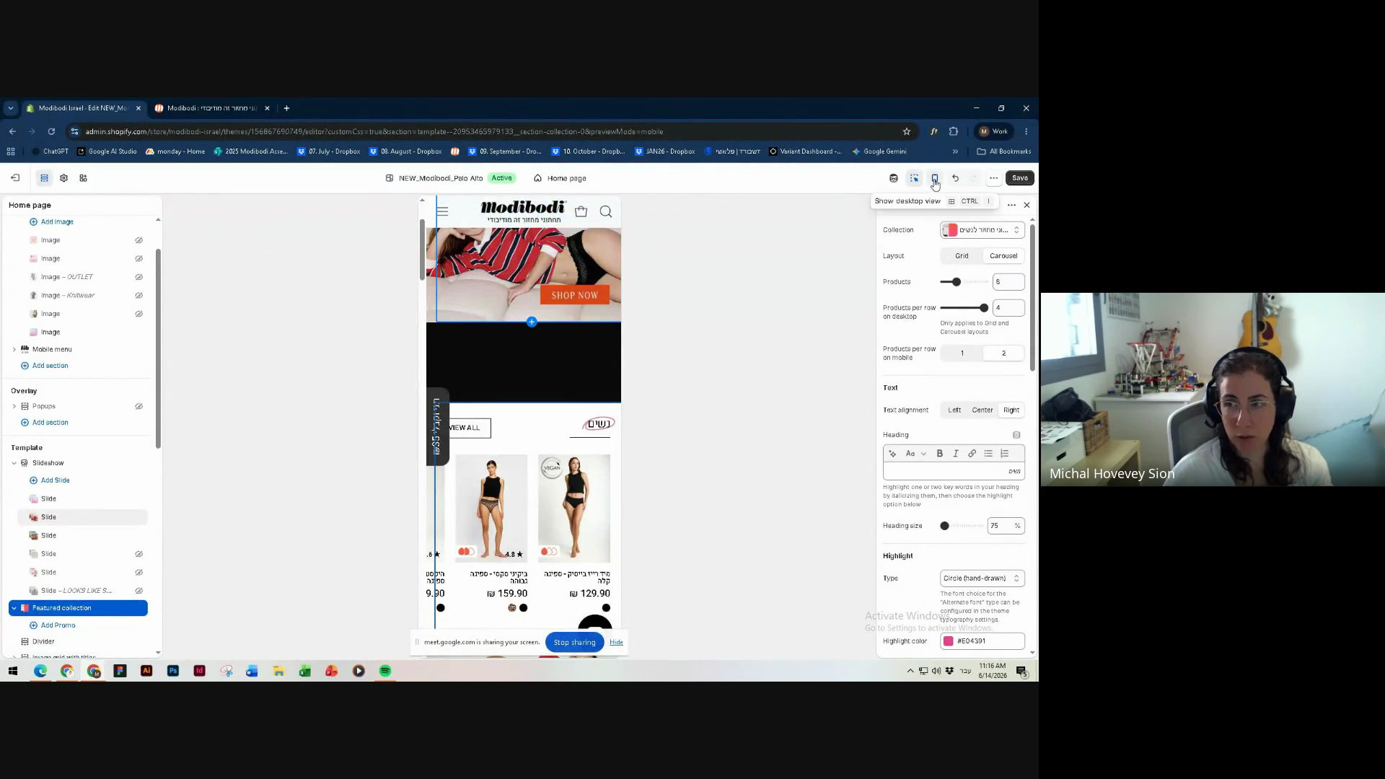Click the exit editor icon
Screen dimensions: 1385x779
click(15, 178)
